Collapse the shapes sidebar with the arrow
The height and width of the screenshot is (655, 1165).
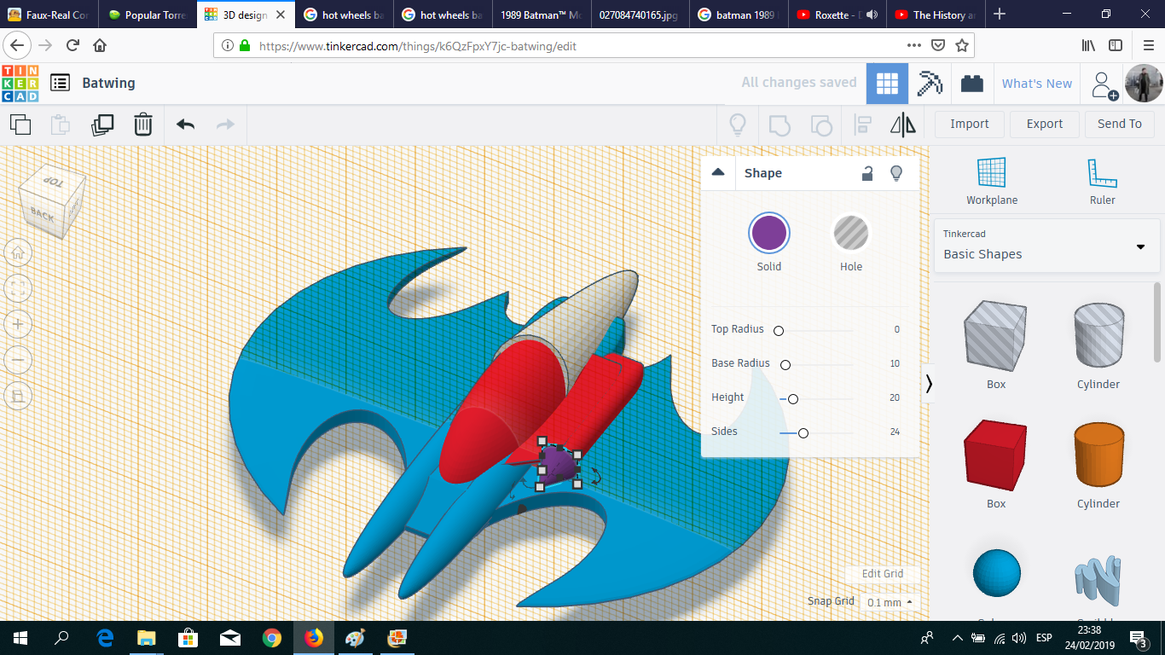(929, 384)
